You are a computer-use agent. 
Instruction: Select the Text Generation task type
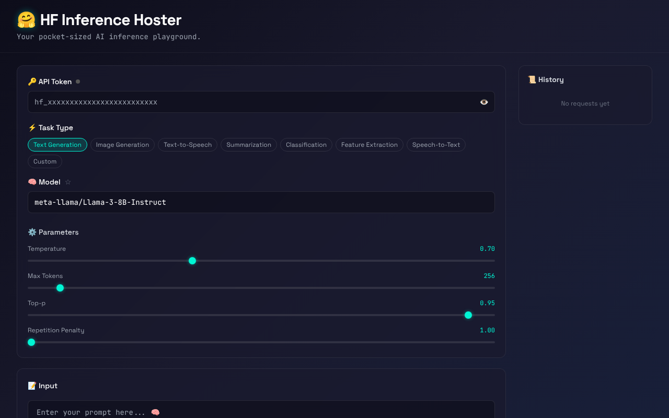[x=57, y=145]
